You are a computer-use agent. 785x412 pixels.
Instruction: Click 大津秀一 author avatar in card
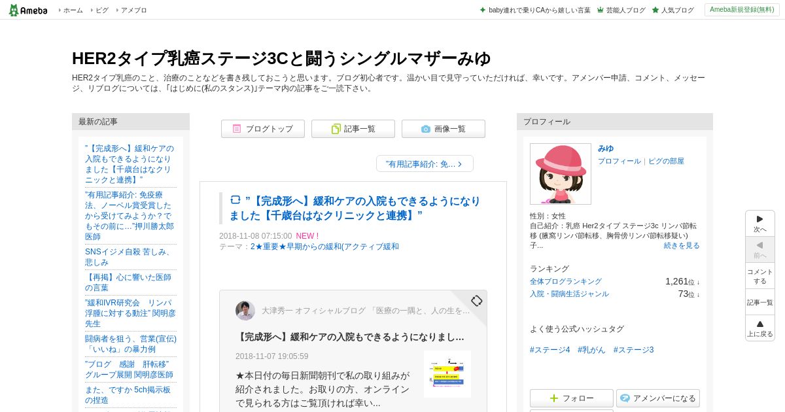click(245, 311)
